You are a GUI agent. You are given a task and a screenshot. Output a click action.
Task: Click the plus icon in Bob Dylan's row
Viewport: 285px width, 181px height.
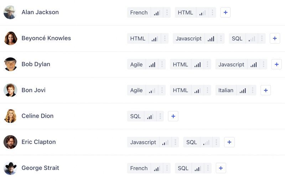click(x=276, y=64)
